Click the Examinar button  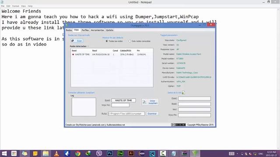click(x=152, y=113)
